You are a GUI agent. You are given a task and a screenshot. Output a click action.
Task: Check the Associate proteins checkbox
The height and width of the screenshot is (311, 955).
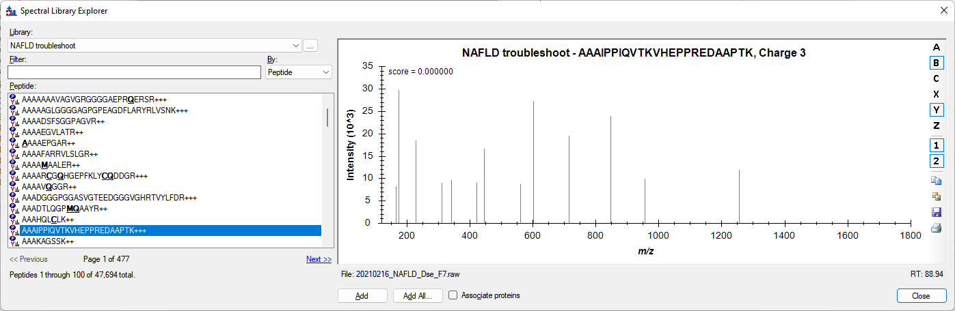coord(453,295)
